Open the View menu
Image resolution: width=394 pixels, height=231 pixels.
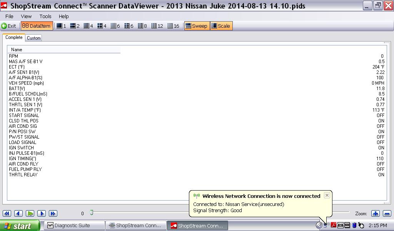click(26, 16)
